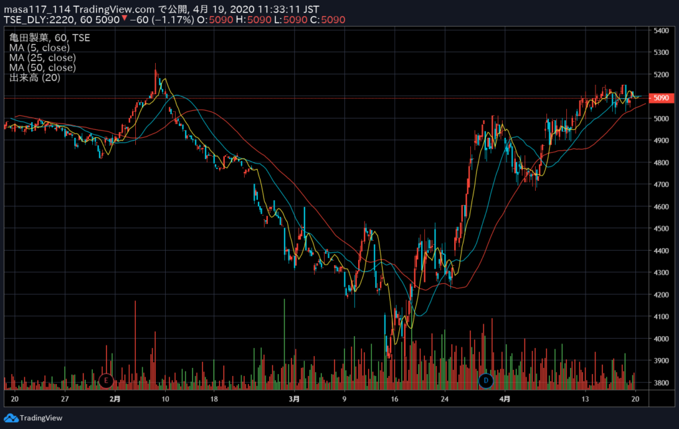Click the 10 date label on time axis

point(165,398)
